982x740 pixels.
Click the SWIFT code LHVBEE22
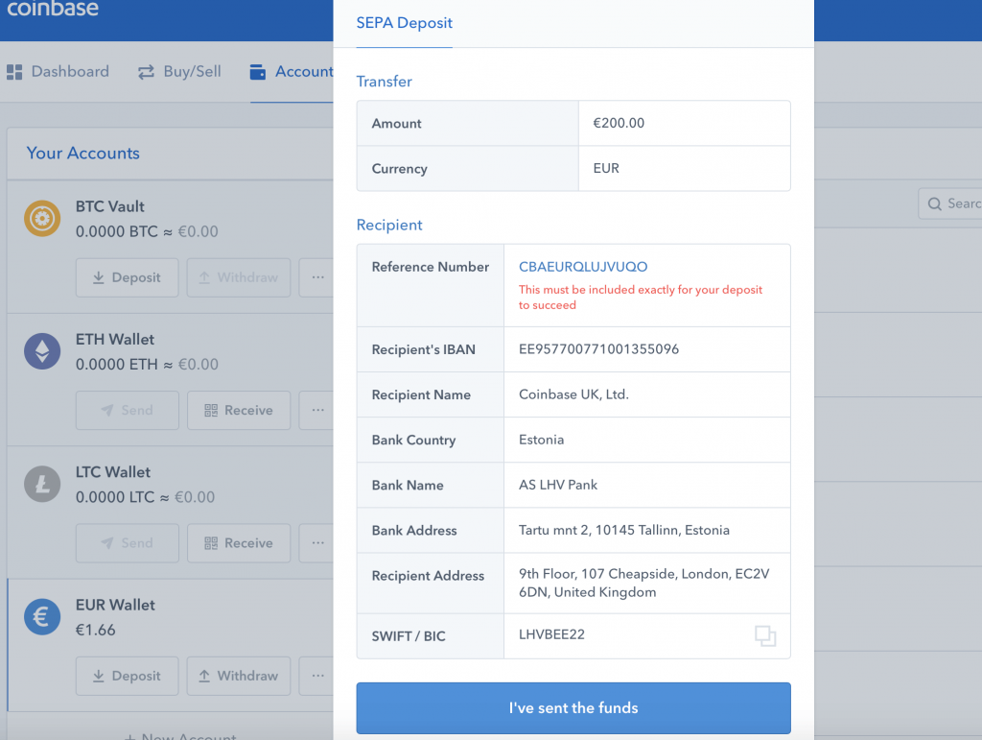(551, 634)
